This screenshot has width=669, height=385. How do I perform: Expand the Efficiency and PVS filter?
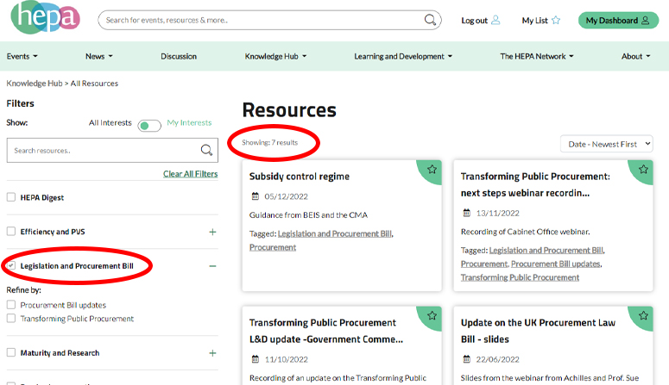pos(212,232)
